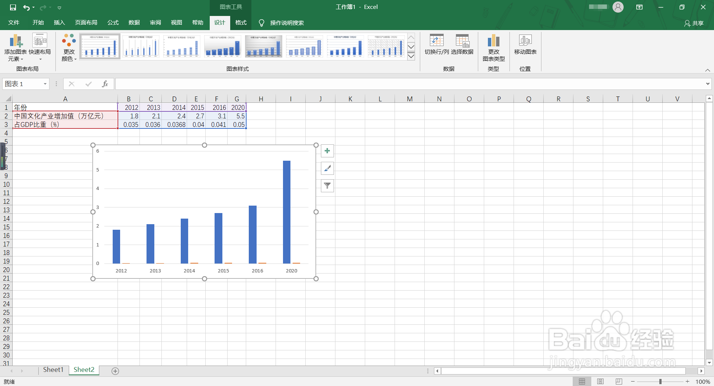
Task: Click the Sheet2 tab
Action: 84,370
